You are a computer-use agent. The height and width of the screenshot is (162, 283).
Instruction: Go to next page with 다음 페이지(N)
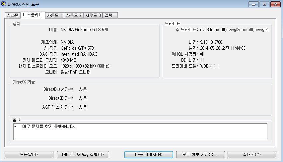[149, 155]
